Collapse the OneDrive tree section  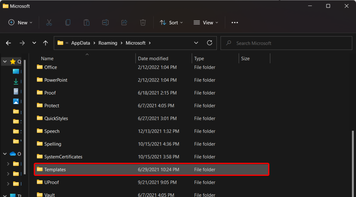pos(5,154)
